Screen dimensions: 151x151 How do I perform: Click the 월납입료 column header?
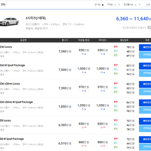124,40
